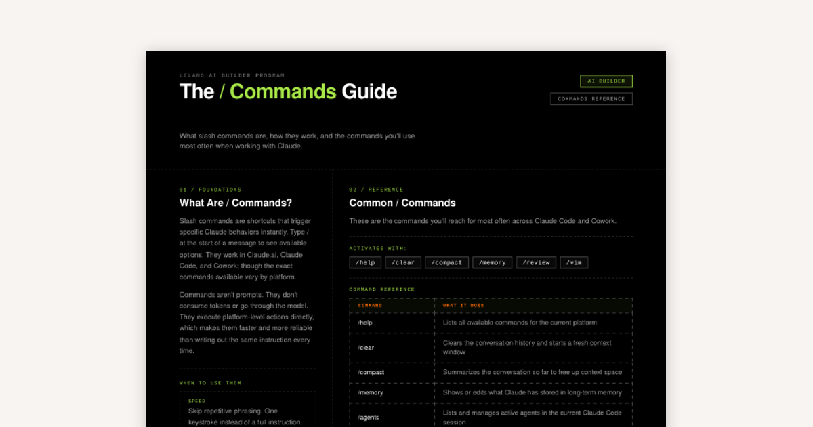Click the 'ACTIVATES WITH:' label
This screenshot has width=813, height=427.
coord(378,249)
